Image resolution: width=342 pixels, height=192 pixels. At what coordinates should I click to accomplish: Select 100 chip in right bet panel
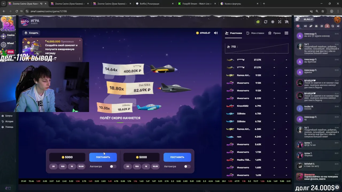point(137,166)
